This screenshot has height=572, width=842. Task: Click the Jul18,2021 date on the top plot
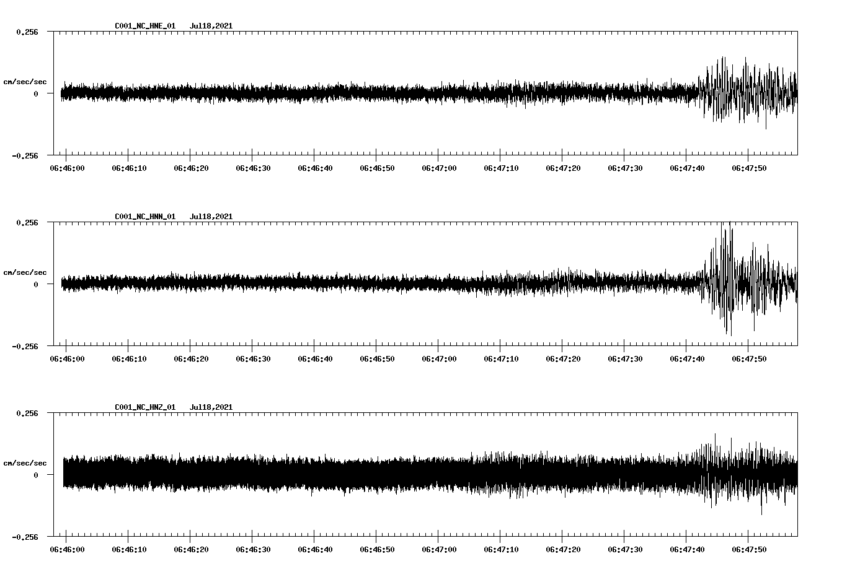[x=211, y=26]
